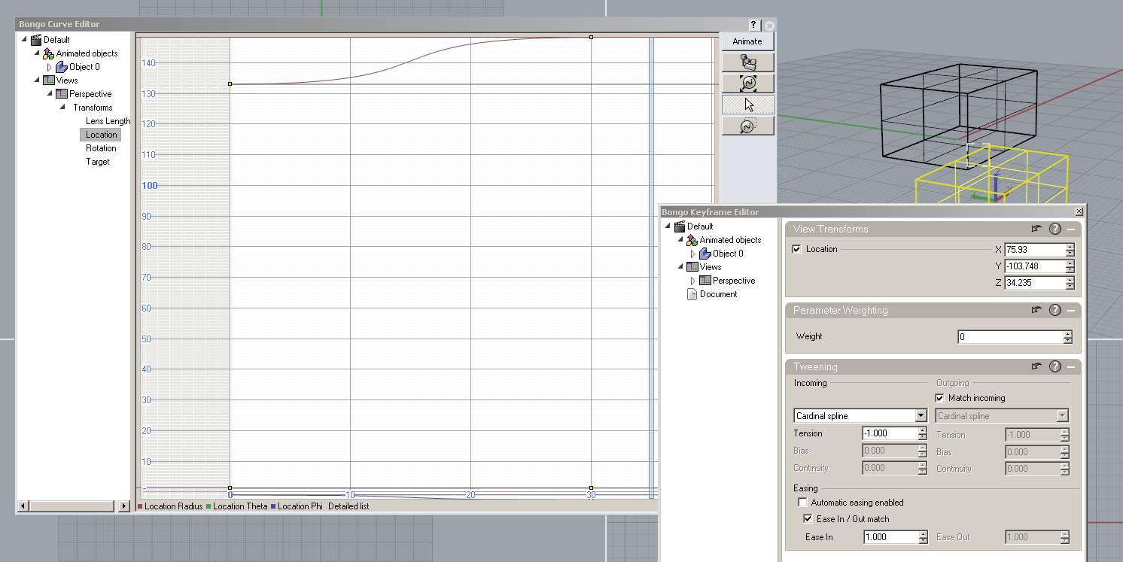
Task: Toggle the Match incoming checkbox
Action: (939, 398)
